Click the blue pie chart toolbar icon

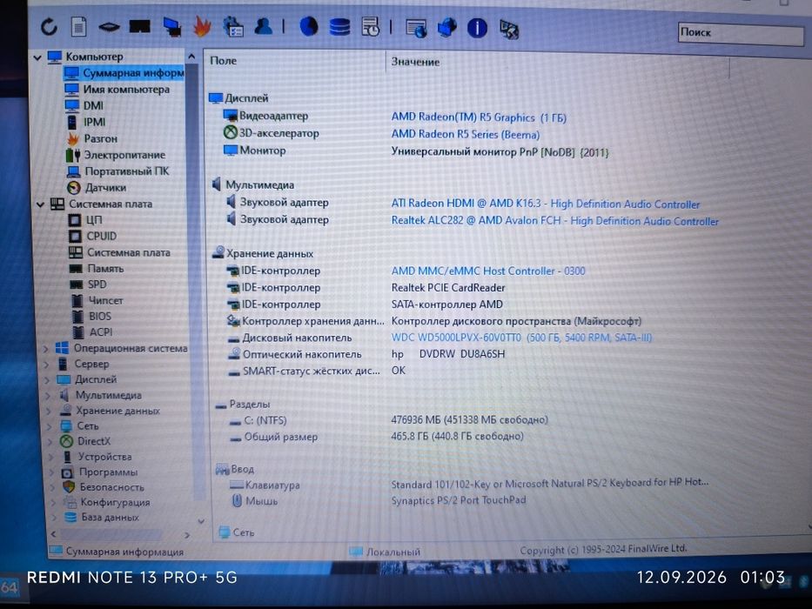point(309,26)
